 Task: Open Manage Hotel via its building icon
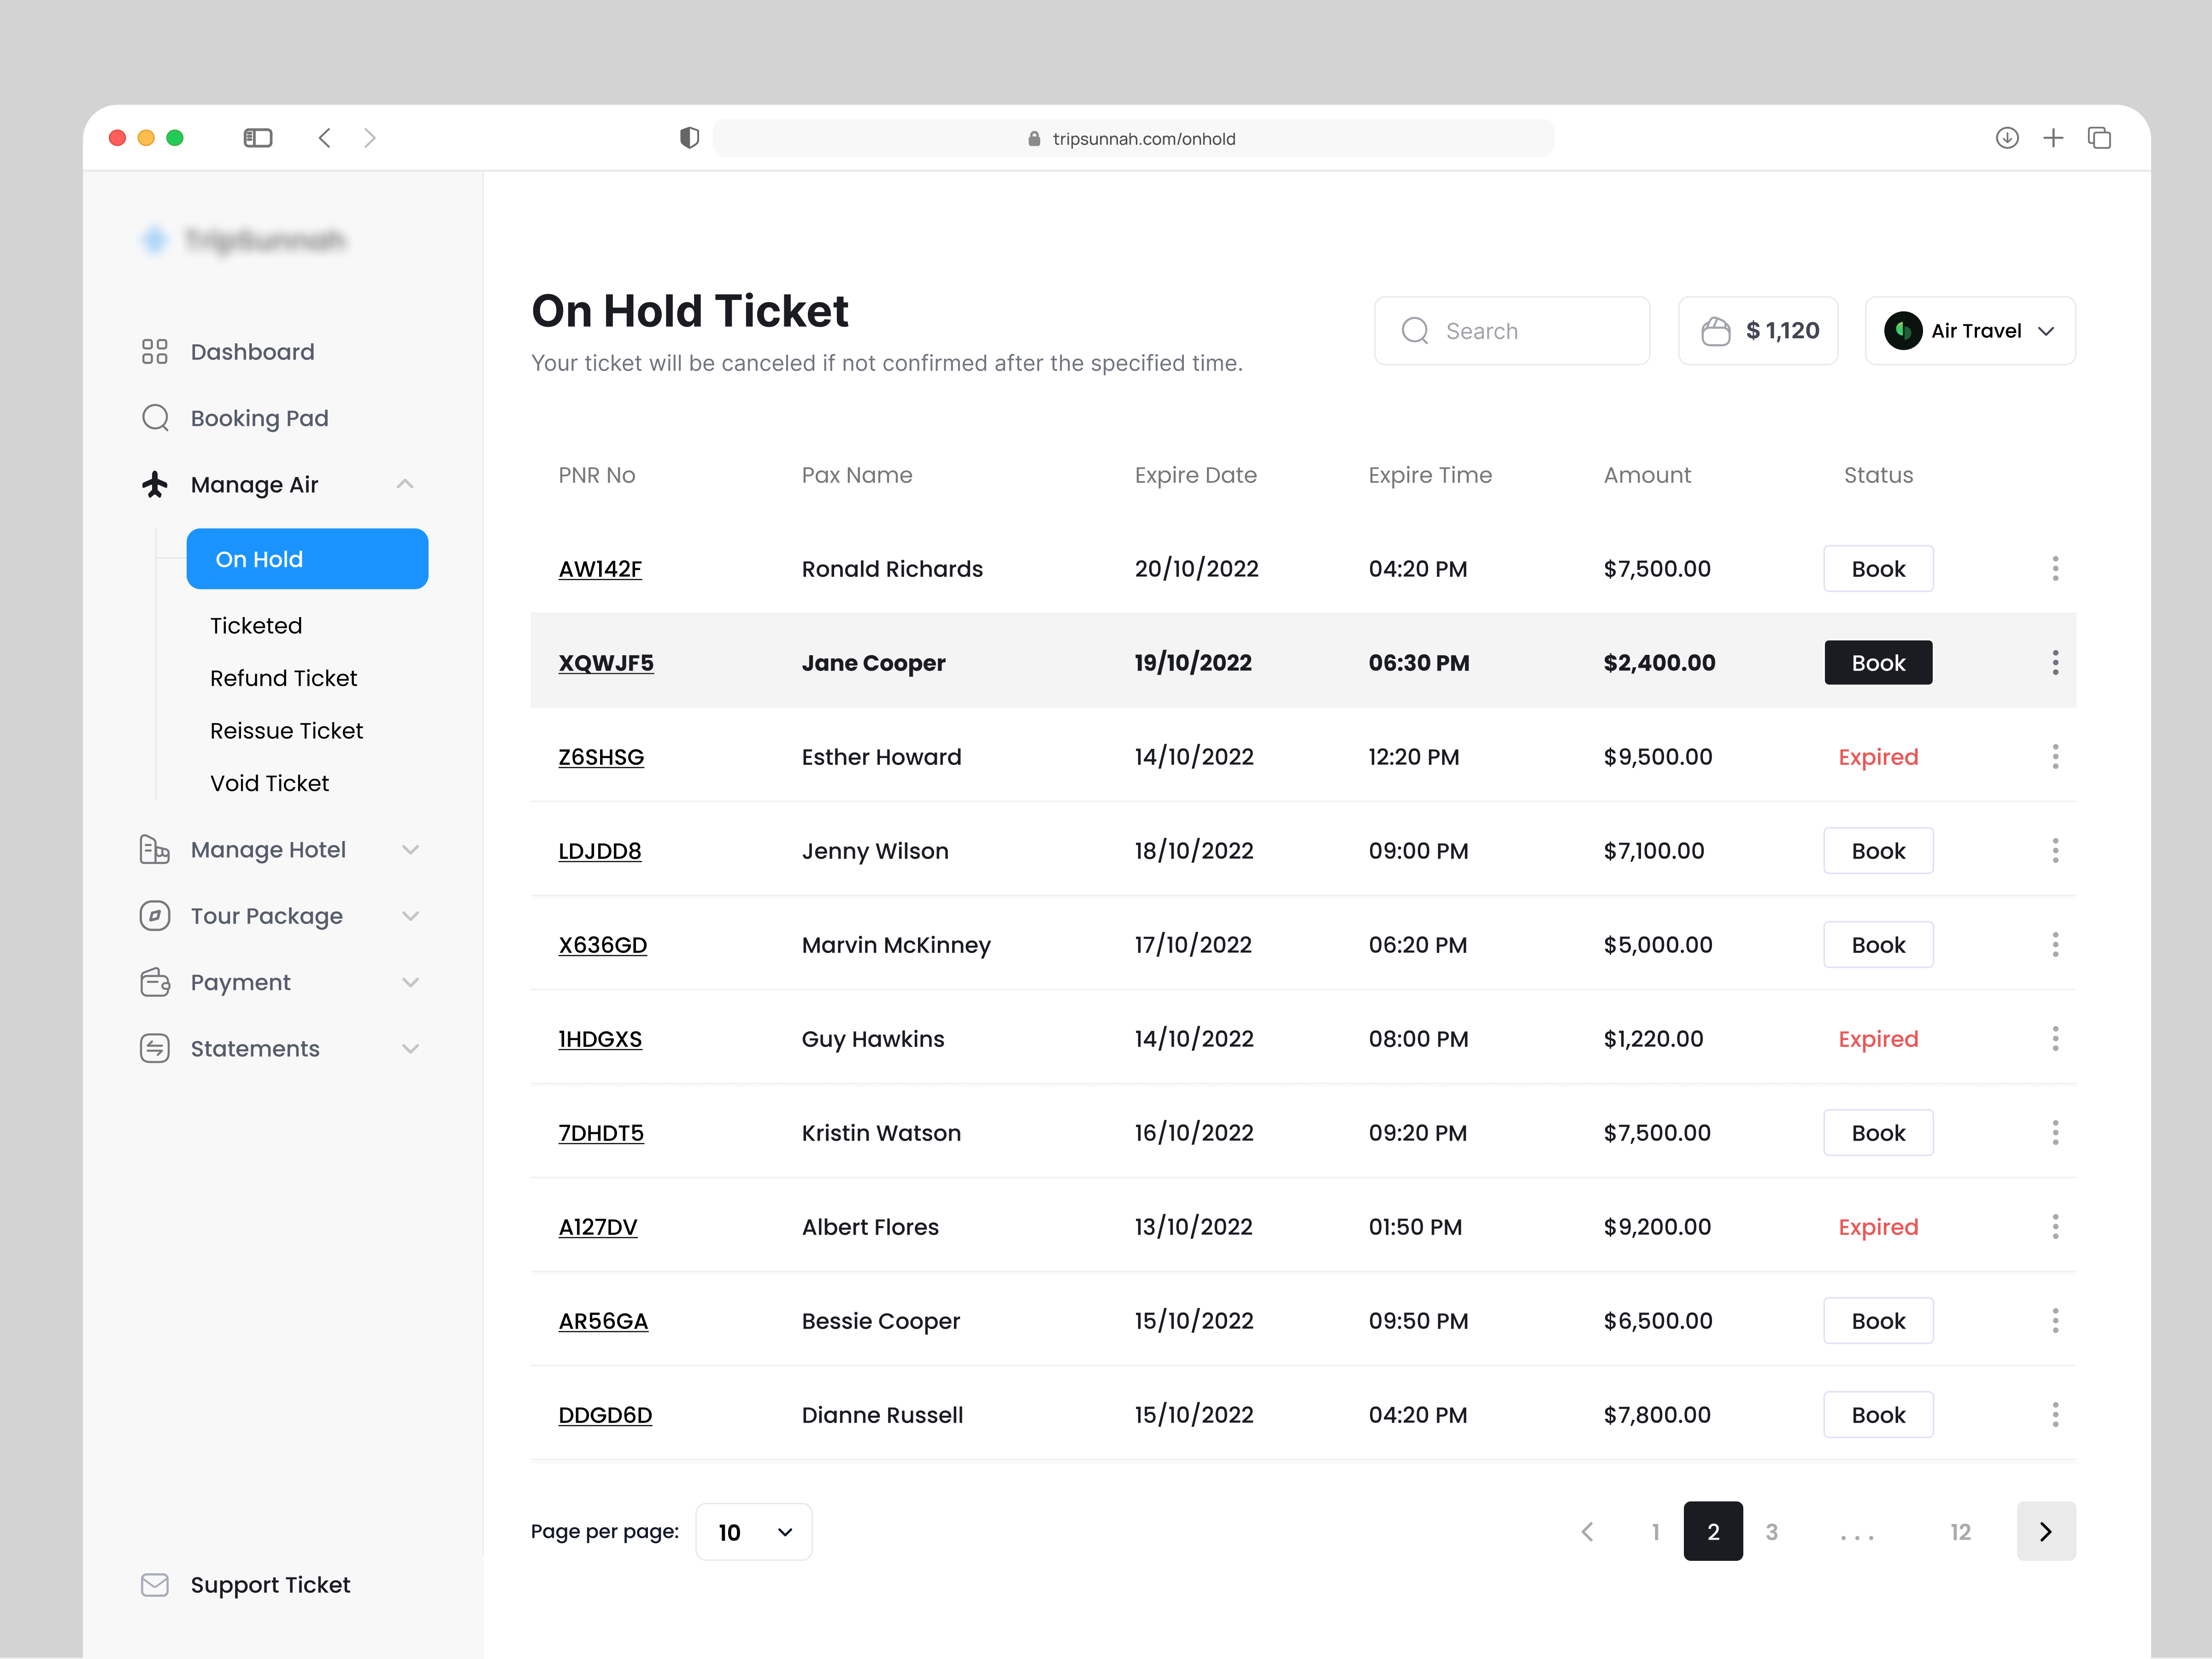[155, 849]
